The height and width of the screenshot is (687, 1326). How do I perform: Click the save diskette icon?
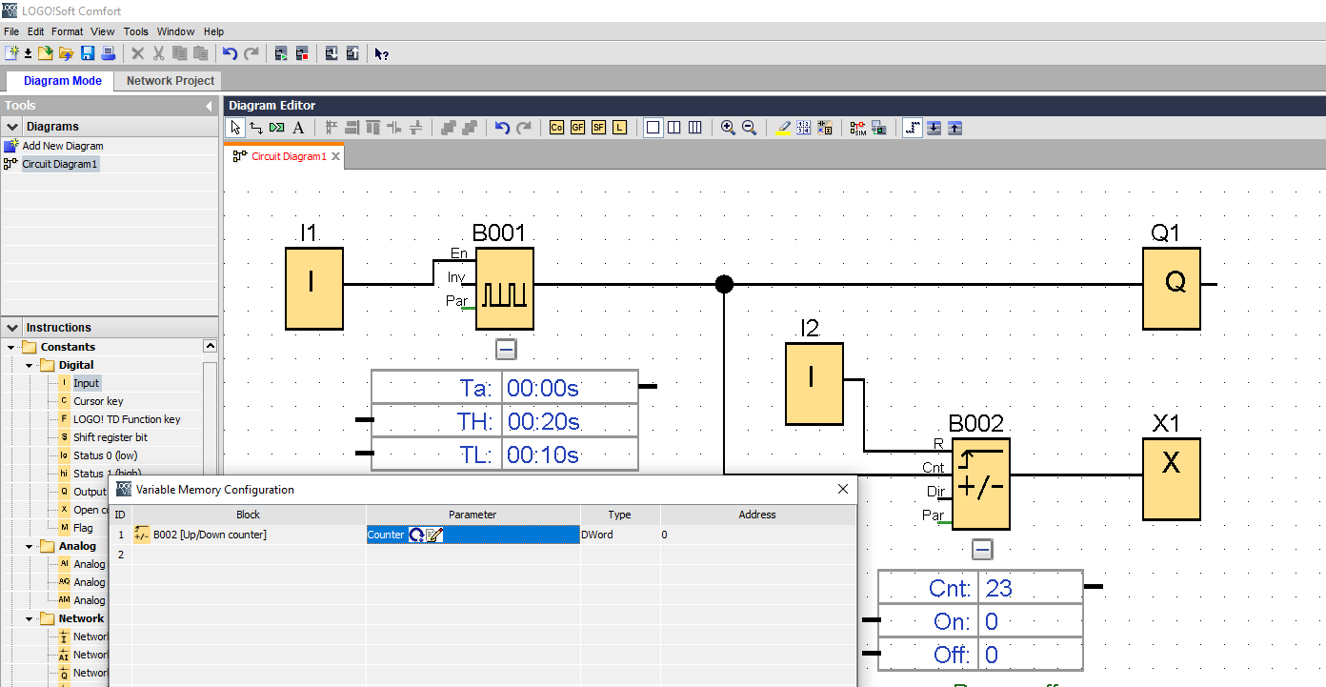coord(88,53)
